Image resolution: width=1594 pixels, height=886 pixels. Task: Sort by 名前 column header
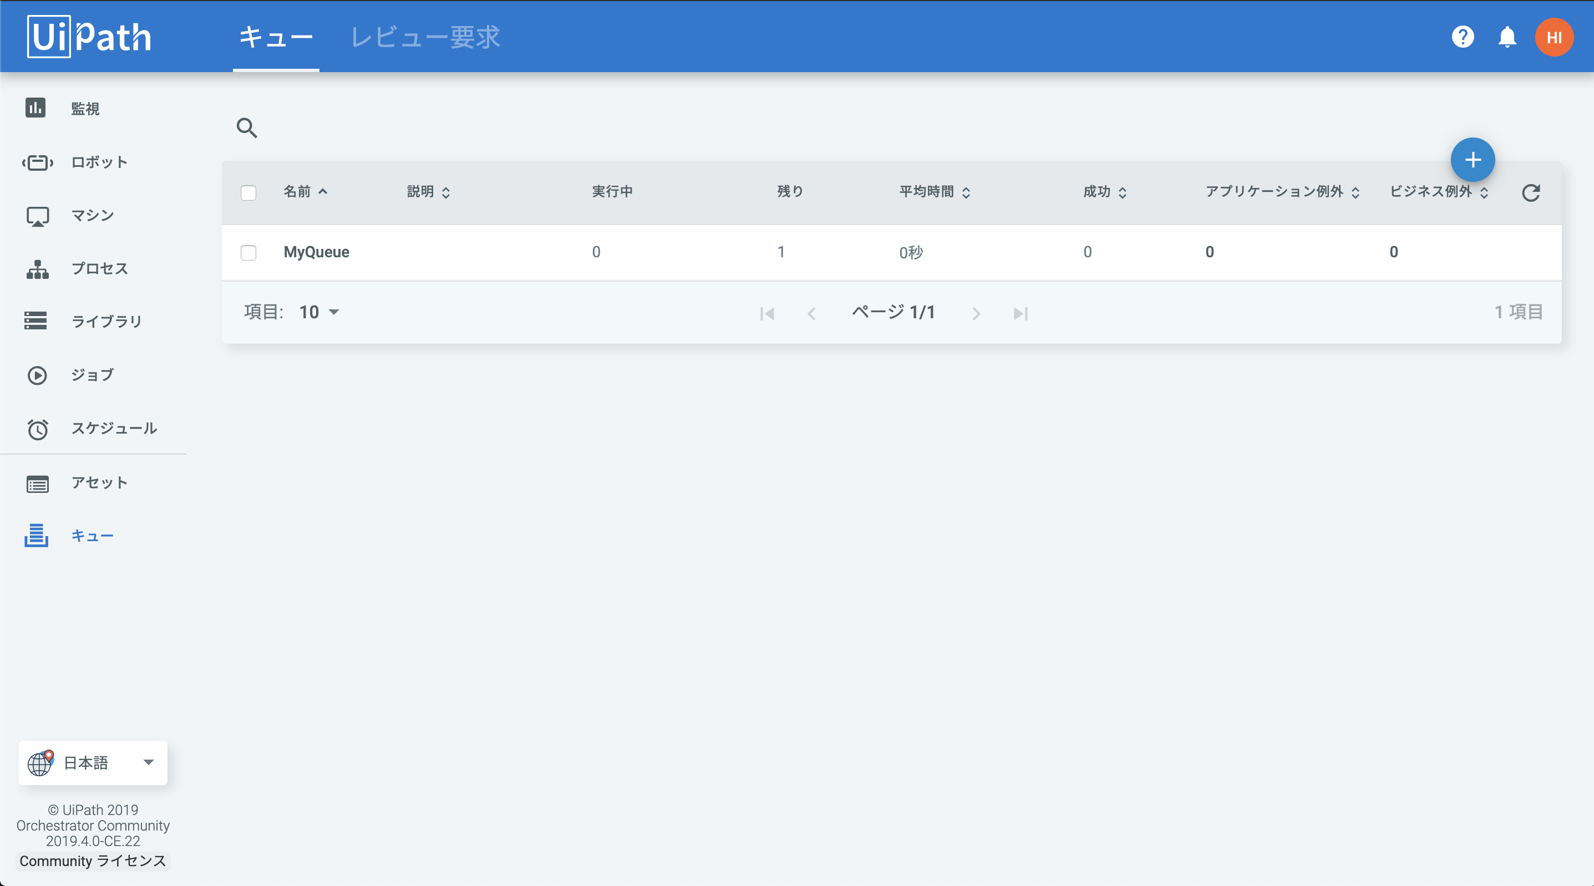306,192
